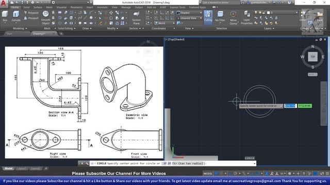Open the Express Tools ribbon tab

tap(177, 7)
